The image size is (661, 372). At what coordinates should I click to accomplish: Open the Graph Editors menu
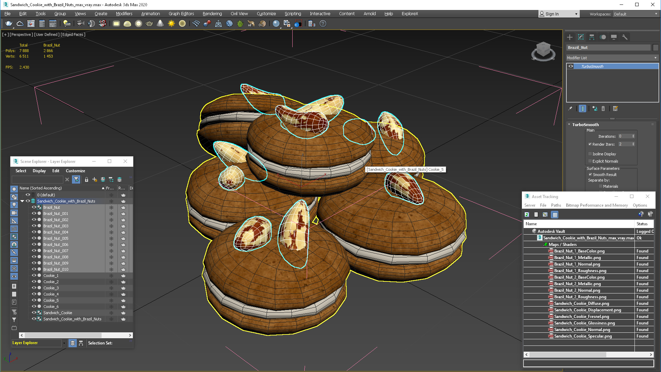coord(181,14)
